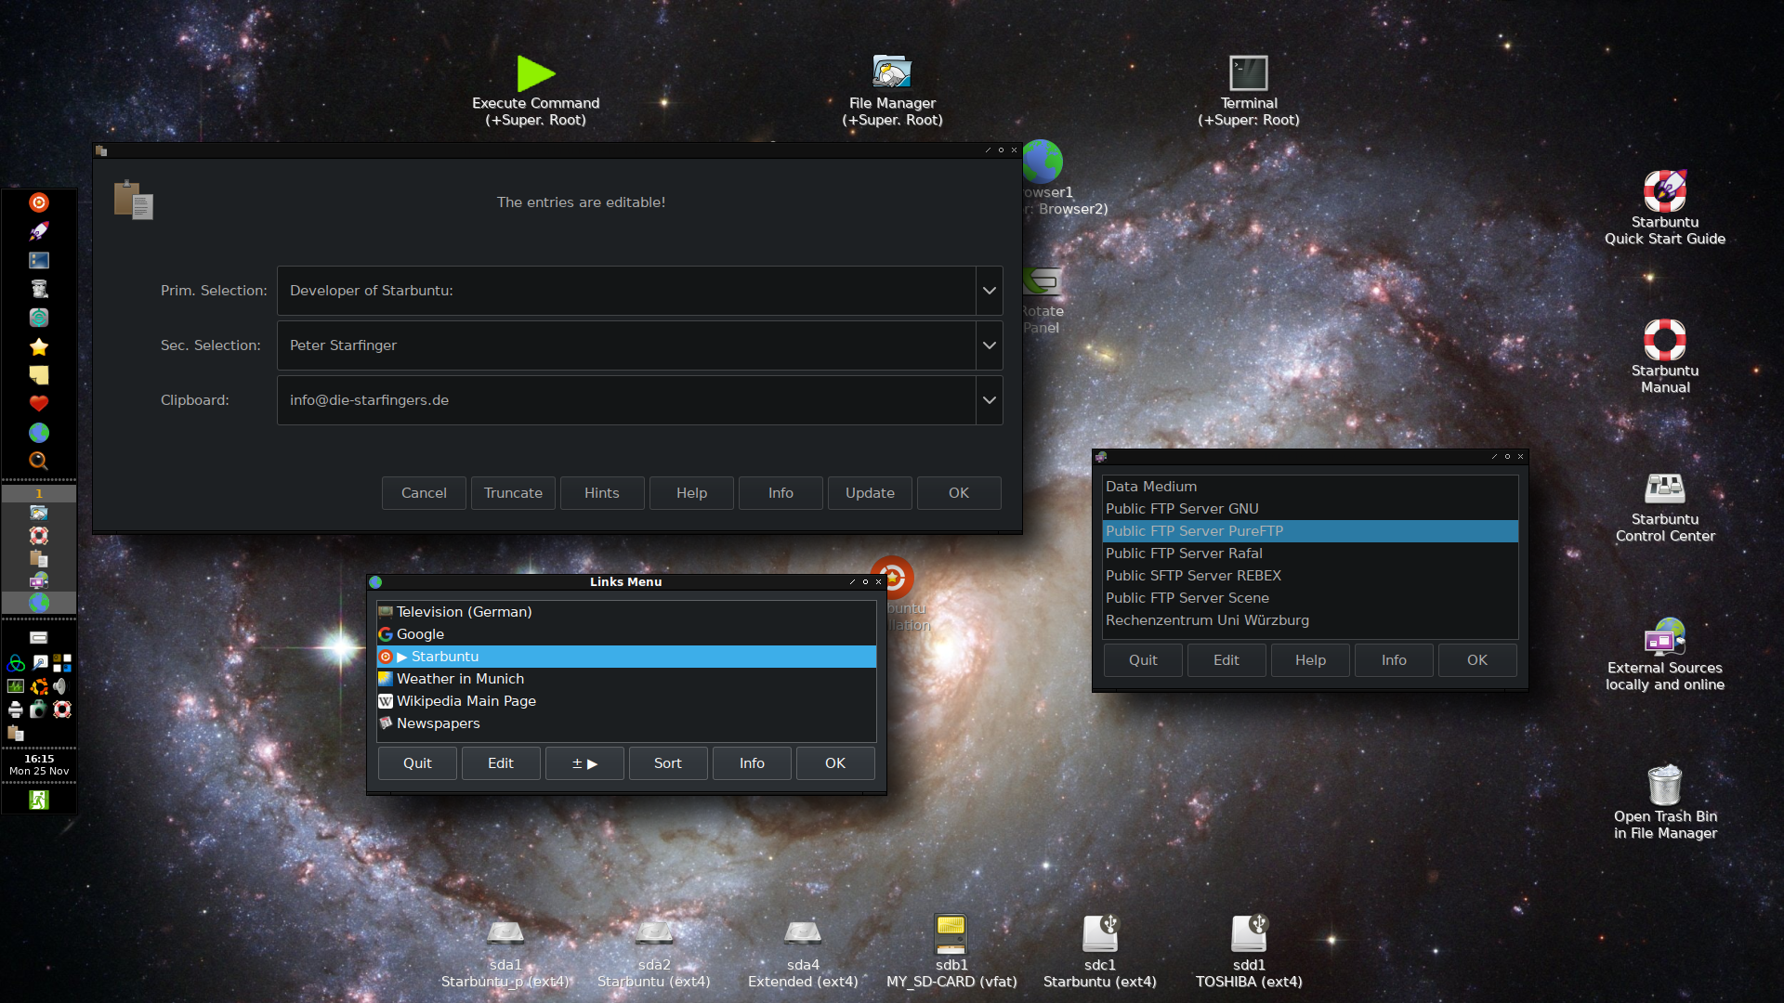1784x1003 pixels.
Task: Open sdd1 TOSHIBA USB drive icon
Action: point(1248,933)
